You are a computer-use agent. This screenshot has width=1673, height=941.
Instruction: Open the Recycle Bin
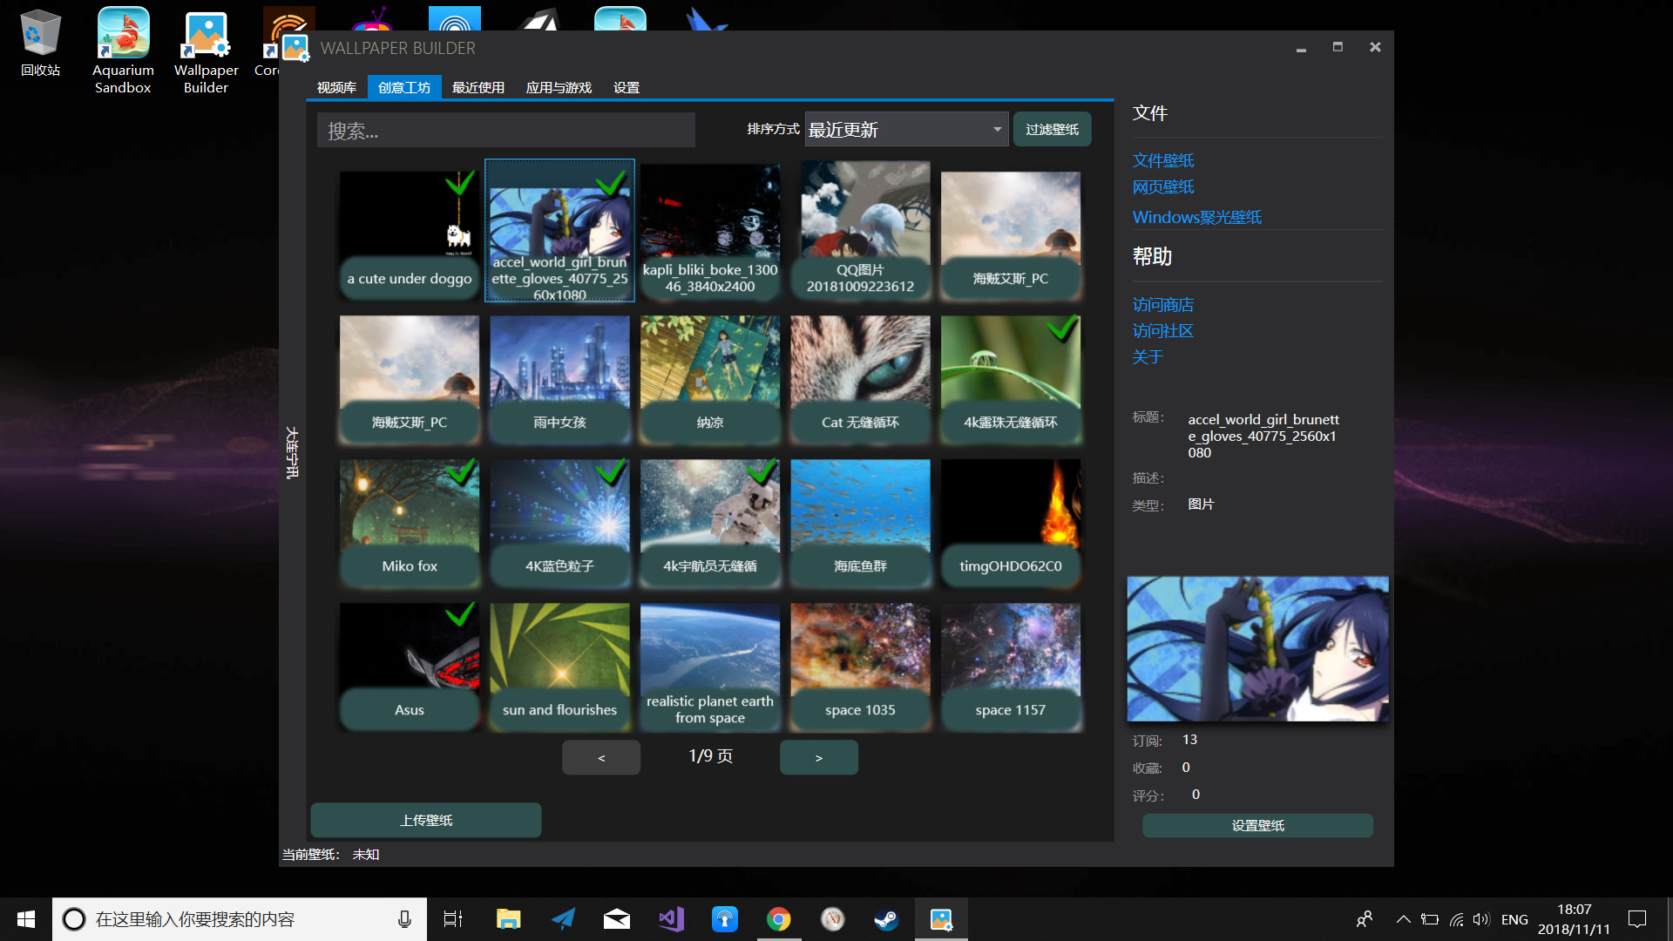(40, 35)
